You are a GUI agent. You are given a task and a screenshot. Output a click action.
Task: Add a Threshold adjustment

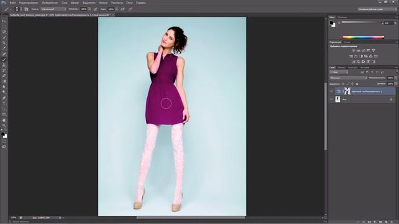click(x=363, y=62)
